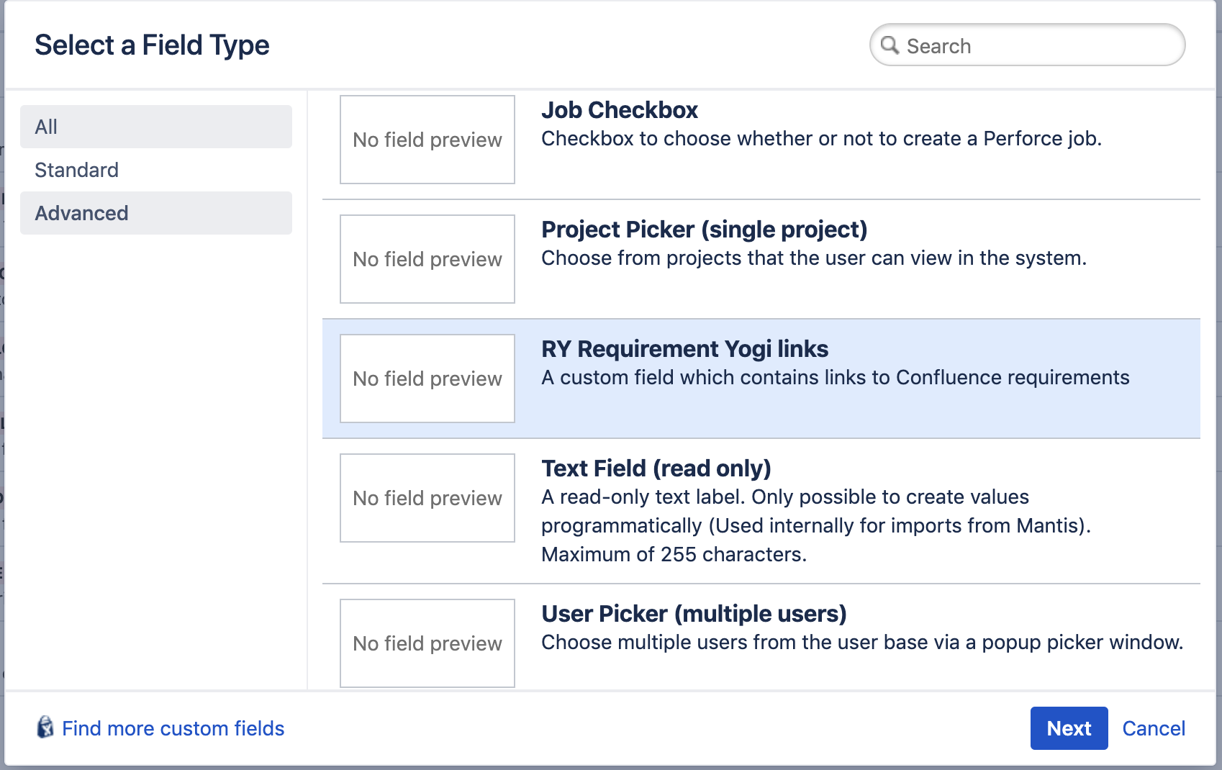
Task: Click the Select a Field Type title
Action: coord(153,45)
